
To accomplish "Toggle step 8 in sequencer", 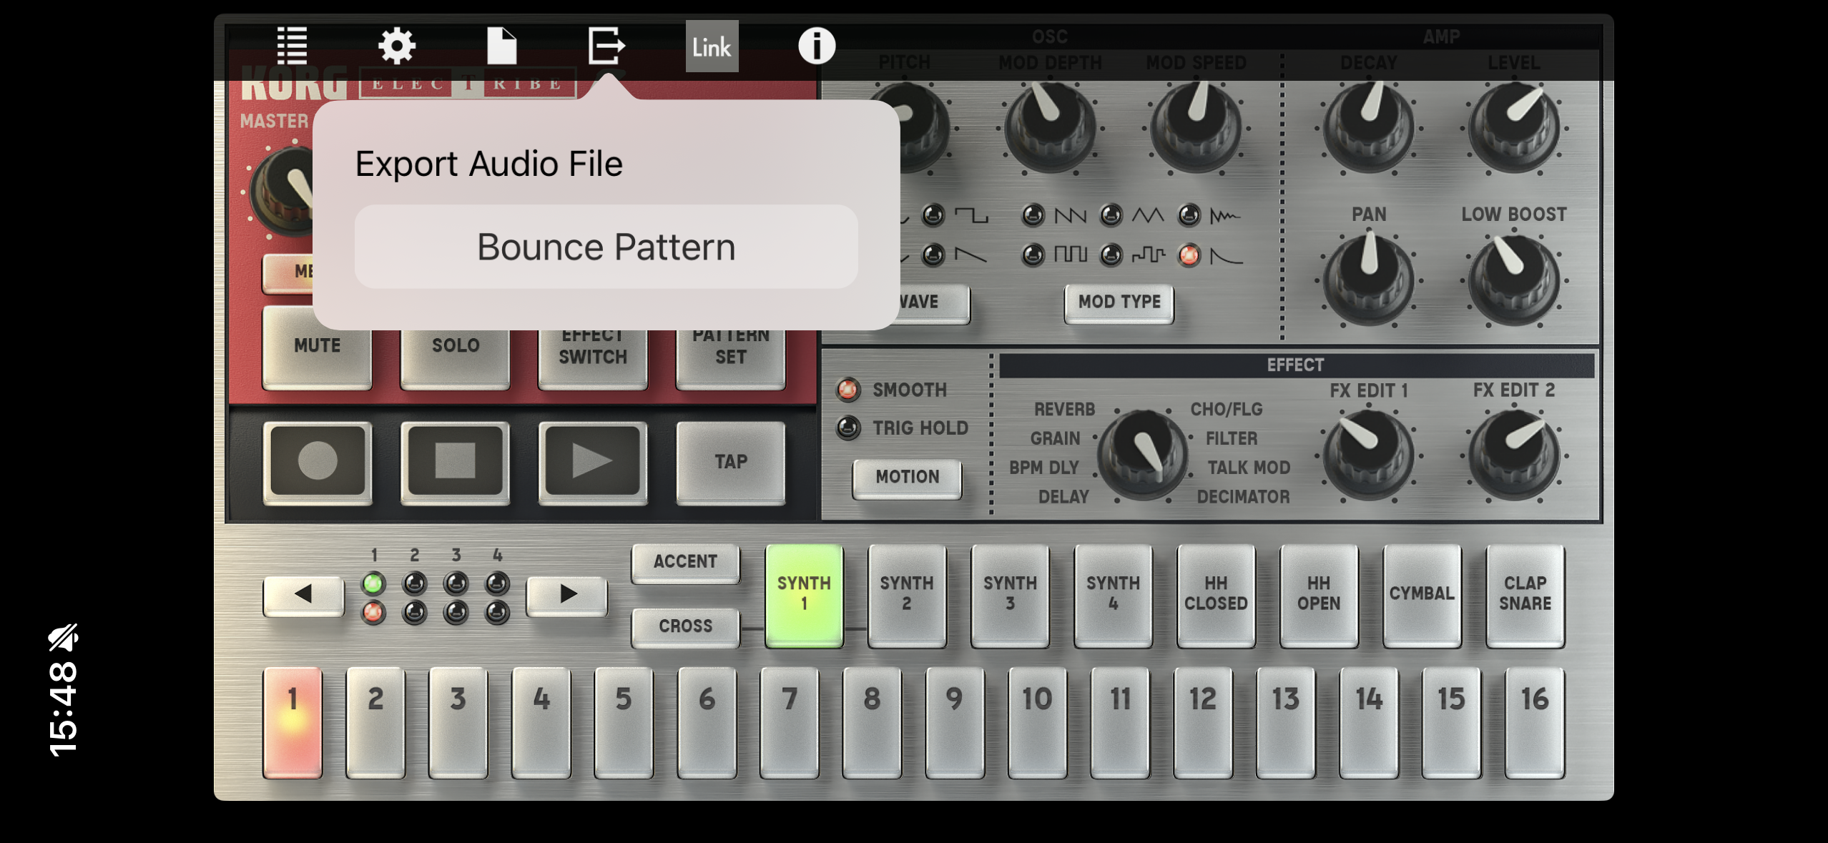I will [x=872, y=723].
